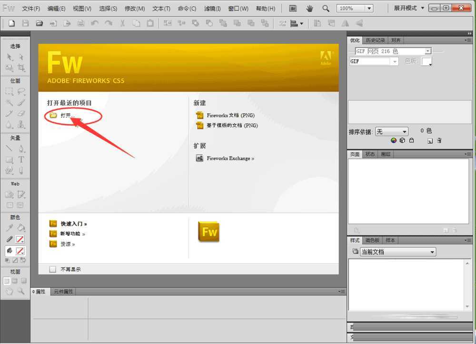
Task: Open the 展开模式 workspace switcher
Action: point(408,9)
